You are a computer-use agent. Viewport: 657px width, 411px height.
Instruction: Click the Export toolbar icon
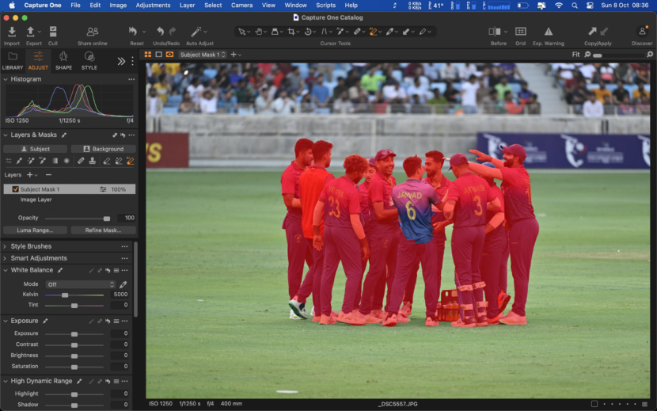point(31,32)
